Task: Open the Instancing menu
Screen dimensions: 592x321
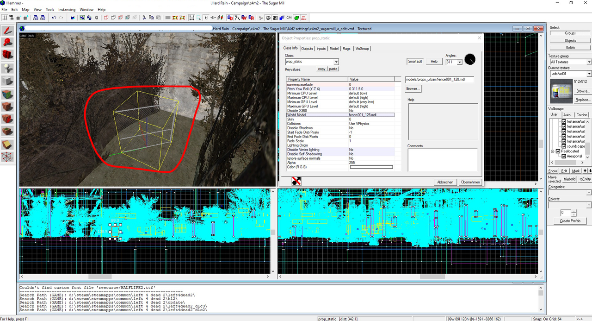Action: [67, 9]
